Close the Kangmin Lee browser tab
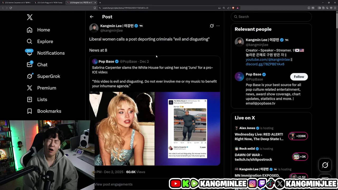 pos(95,3)
